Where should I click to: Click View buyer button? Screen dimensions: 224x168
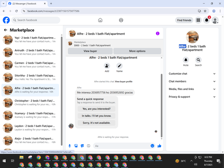point(90,51)
